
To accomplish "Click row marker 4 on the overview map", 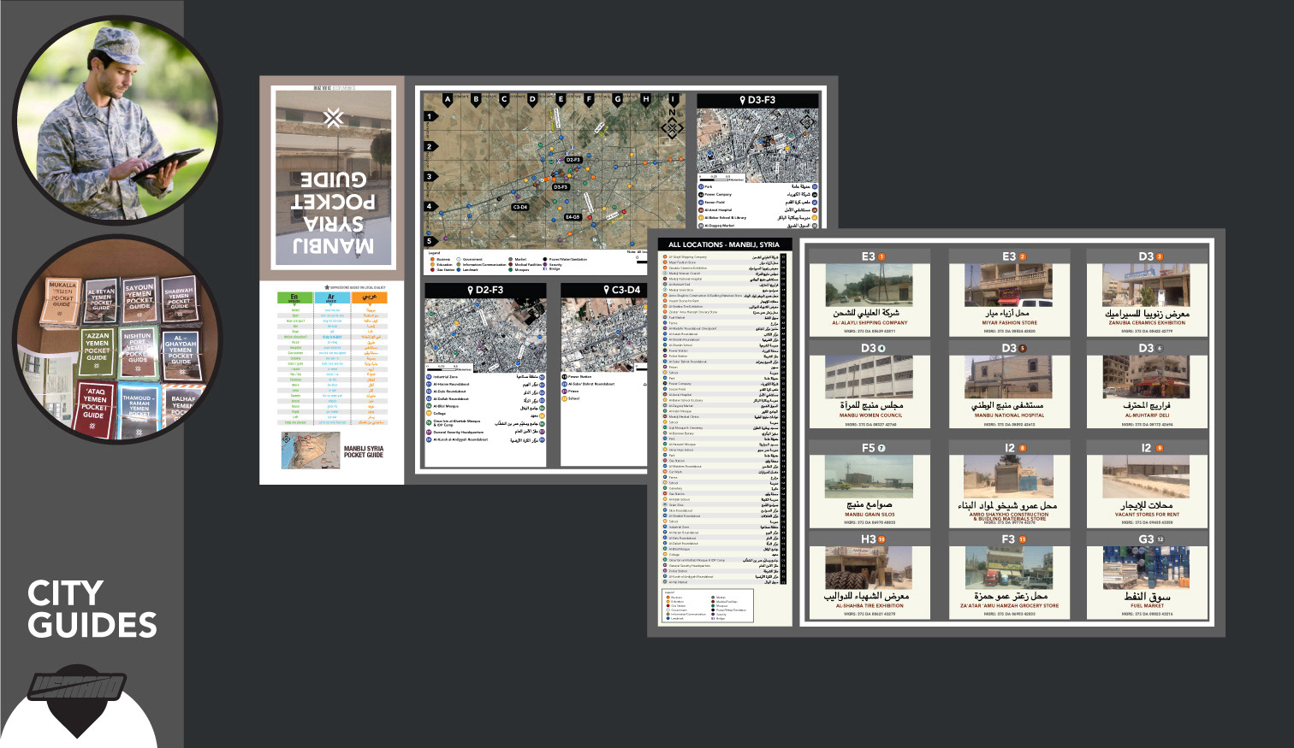I will pyautogui.click(x=430, y=207).
